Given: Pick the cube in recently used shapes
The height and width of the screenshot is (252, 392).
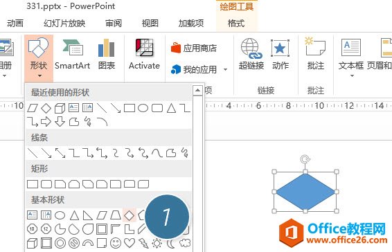Looking at the screenshot, I should (60, 108).
